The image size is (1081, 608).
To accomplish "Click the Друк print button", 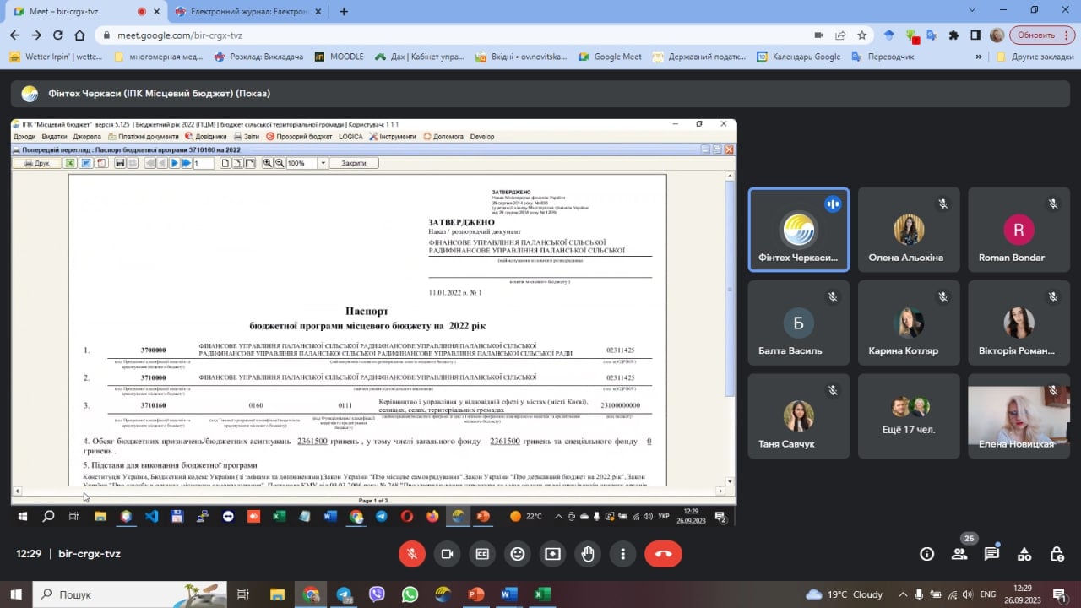I will tap(37, 163).
